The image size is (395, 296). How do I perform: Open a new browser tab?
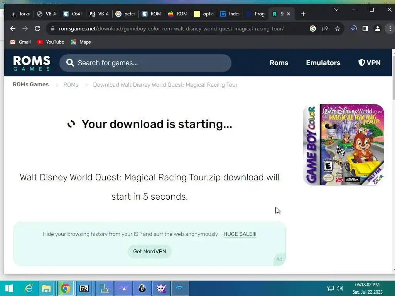pyautogui.click(x=303, y=14)
